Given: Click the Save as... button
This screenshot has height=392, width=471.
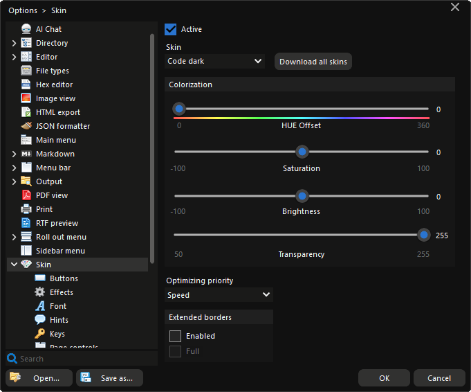Looking at the screenshot, I should click(x=110, y=378).
